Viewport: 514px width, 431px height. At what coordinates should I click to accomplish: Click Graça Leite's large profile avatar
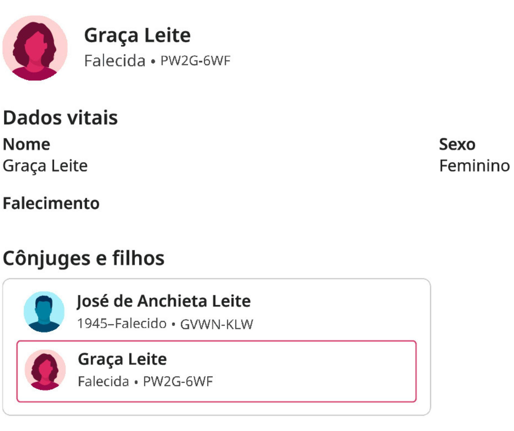coord(35,48)
